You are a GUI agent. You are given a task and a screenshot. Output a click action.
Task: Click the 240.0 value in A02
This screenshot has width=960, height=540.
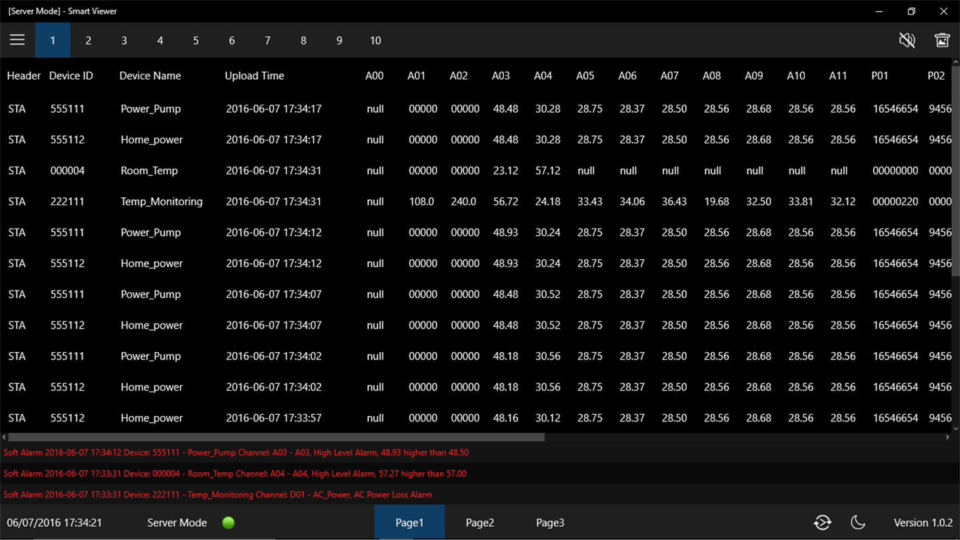(463, 201)
